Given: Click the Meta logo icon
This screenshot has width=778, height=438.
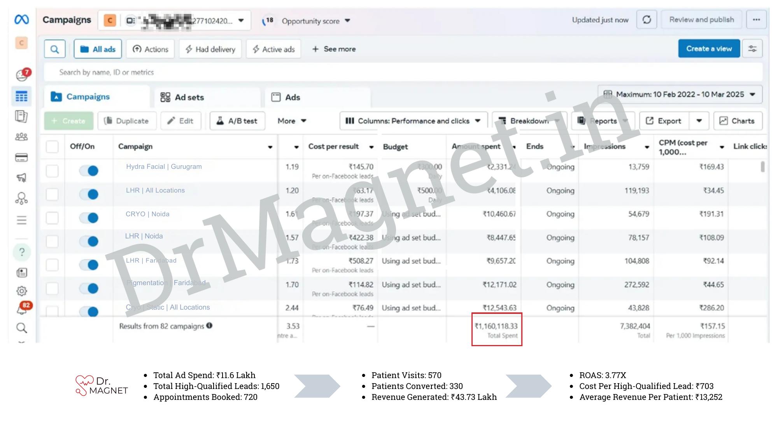Looking at the screenshot, I should pos(21,19).
